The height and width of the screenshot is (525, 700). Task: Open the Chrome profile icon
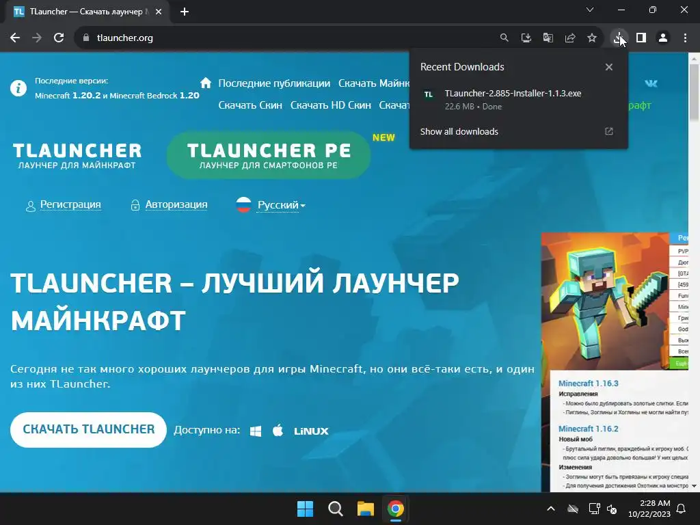663,38
